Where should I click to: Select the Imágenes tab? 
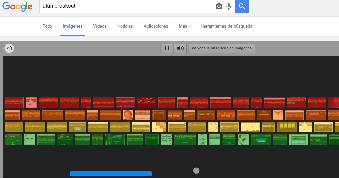pyautogui.click(x=73, y=26)
